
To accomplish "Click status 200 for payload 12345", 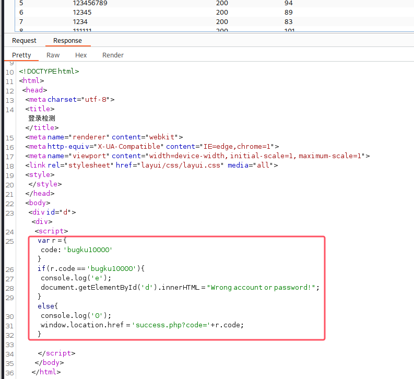I will (x=222, y=13).
